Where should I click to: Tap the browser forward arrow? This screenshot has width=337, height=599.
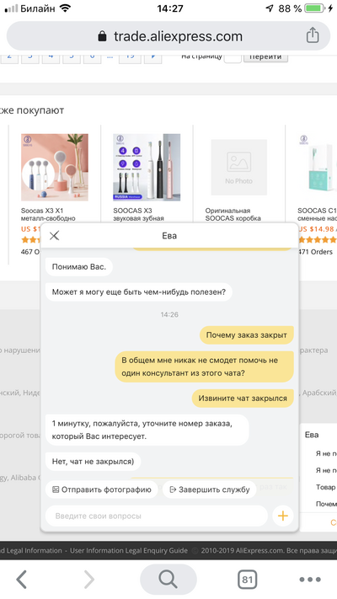coord(88,579)
